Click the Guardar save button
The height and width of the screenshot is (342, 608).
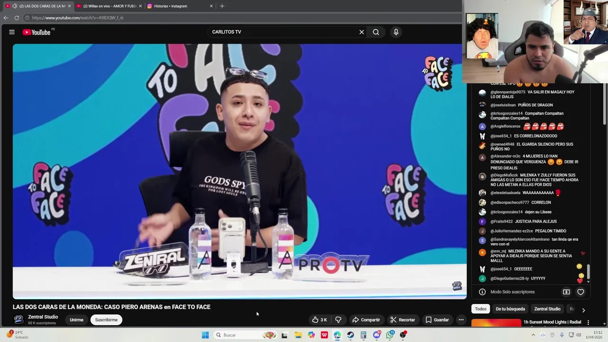pyautogui.click(x=437, y=320)
